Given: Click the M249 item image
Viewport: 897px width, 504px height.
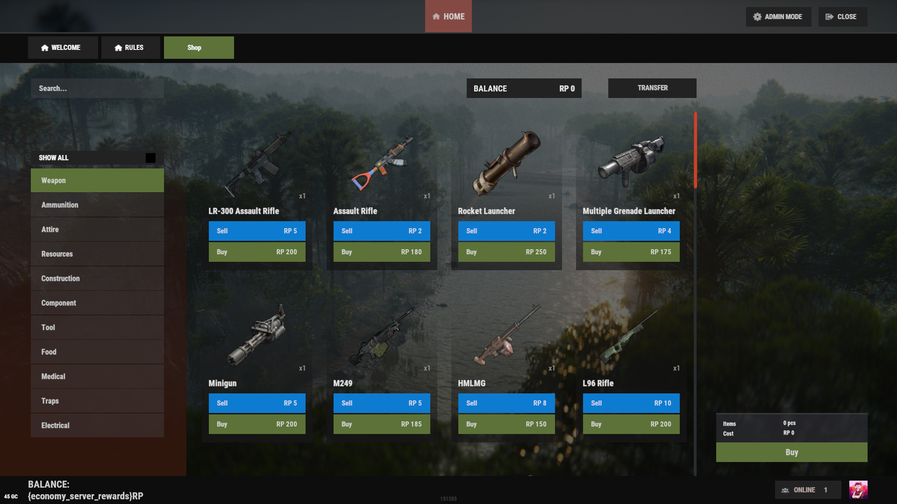Looking at the screenshot, I should [382, 336].
